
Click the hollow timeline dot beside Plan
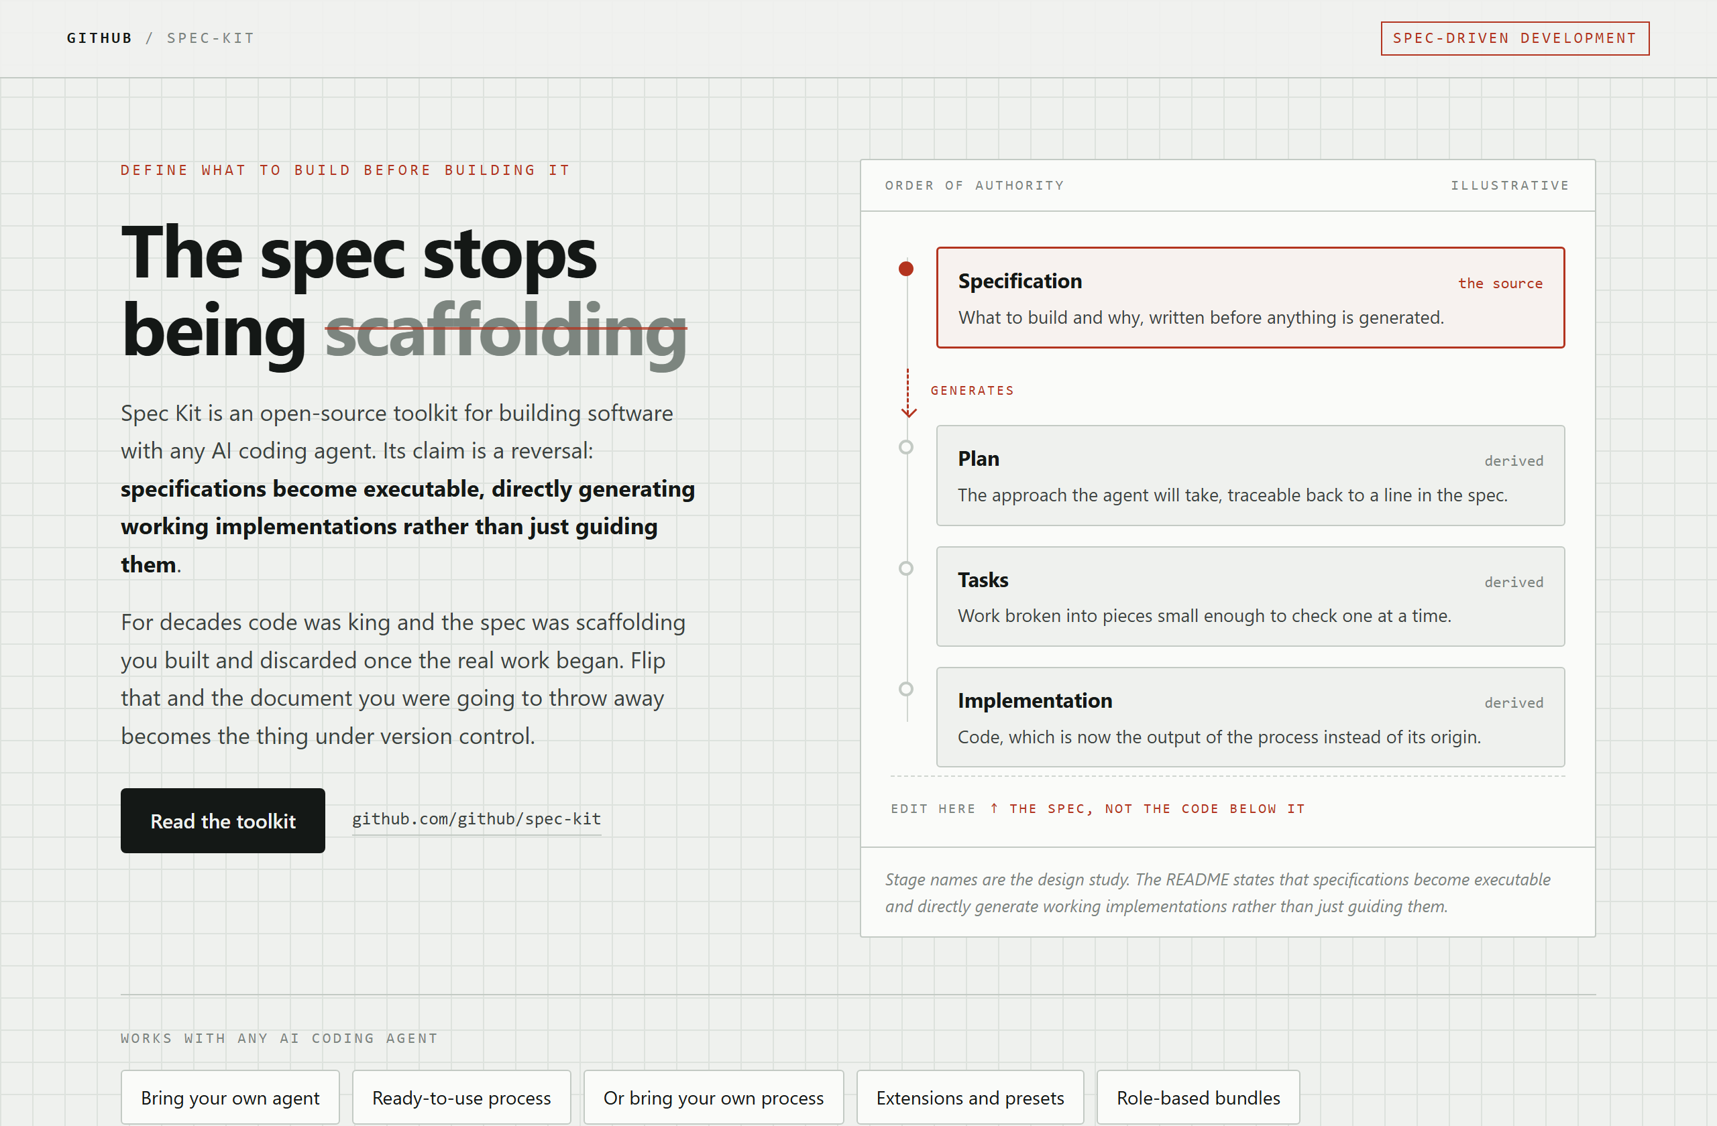[x=906, y=447]
